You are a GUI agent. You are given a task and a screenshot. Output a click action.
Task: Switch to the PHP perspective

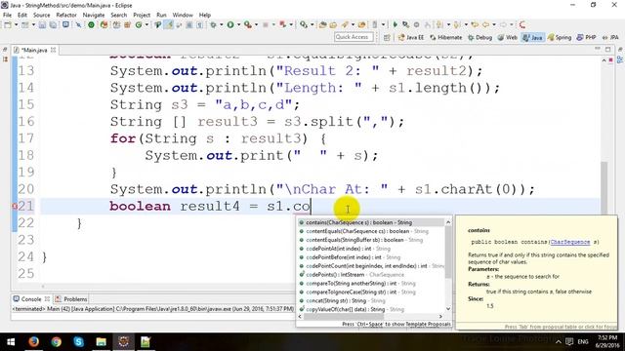(x=586, y=37)
